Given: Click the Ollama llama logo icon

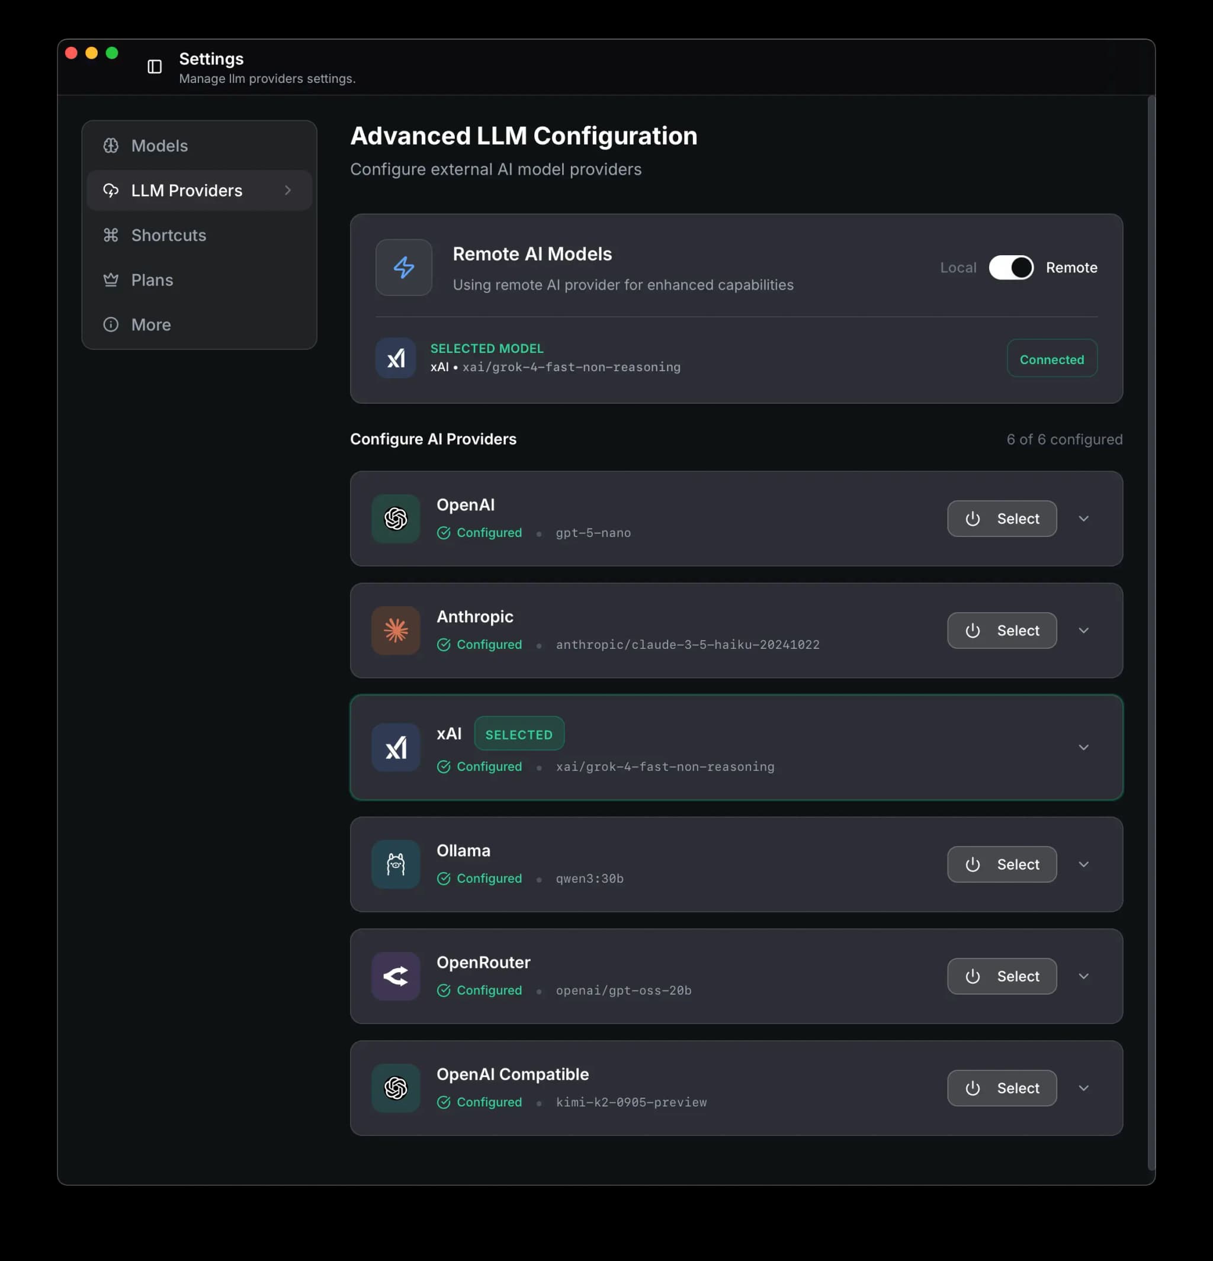Looking at the screenshot, I should pos(396,864).
